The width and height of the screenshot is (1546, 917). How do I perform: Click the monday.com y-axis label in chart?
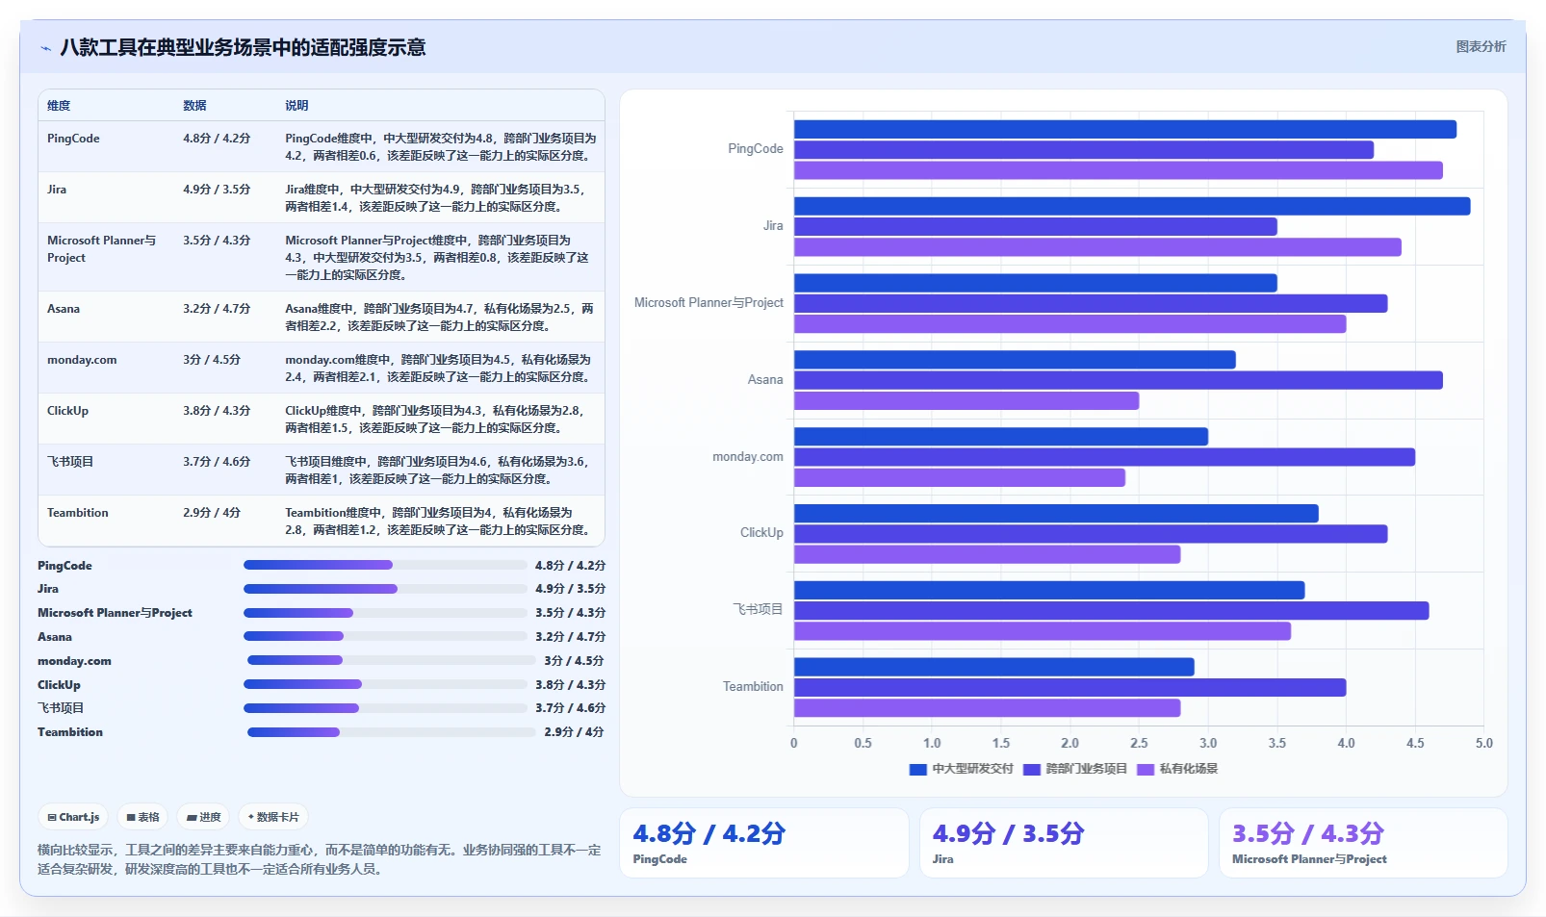point(748,457)
